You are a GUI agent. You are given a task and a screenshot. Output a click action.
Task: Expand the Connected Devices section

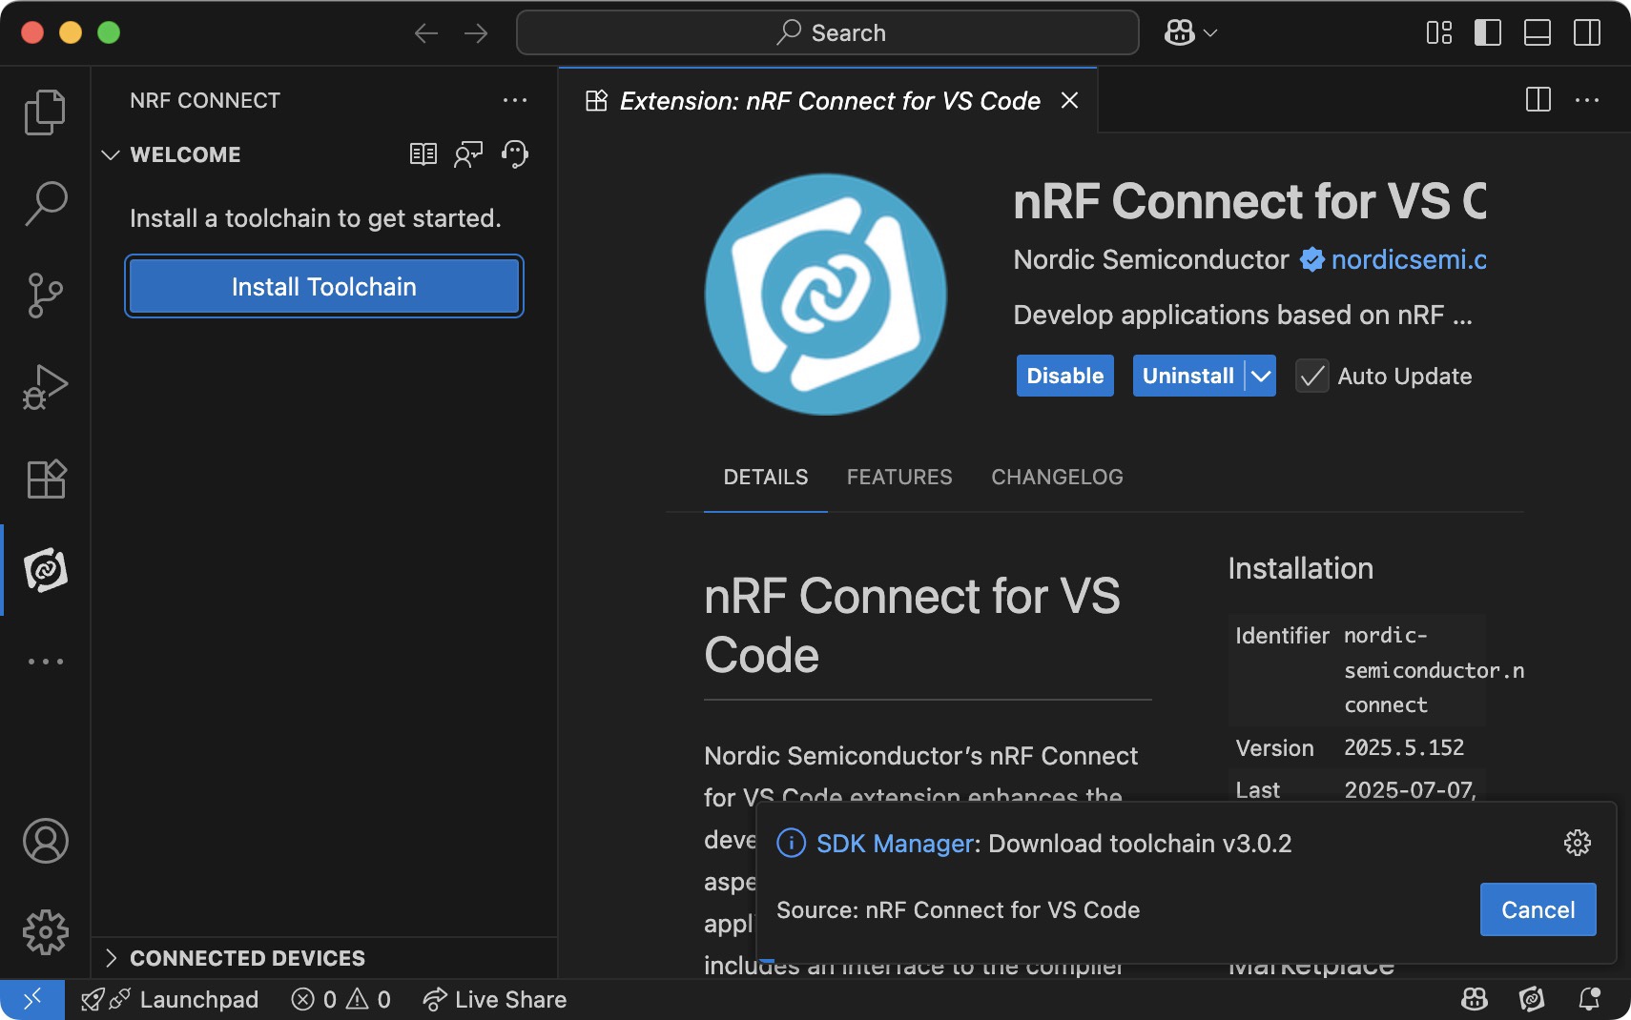pos(111,958)
